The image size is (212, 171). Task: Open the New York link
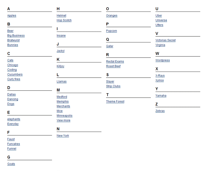pos(63,136)
